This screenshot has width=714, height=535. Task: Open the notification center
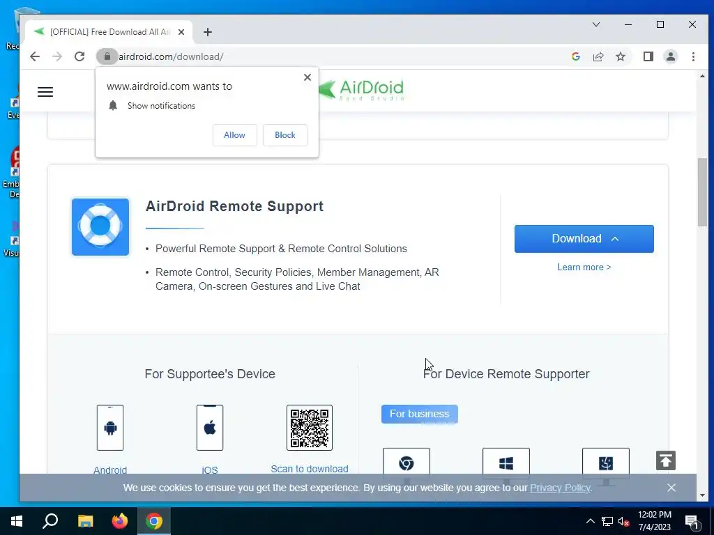[692, 521]
